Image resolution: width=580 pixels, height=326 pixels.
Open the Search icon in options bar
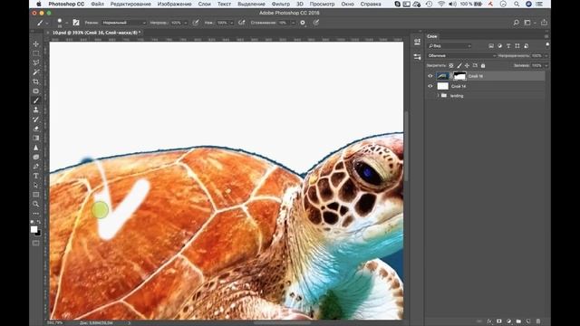516,23
